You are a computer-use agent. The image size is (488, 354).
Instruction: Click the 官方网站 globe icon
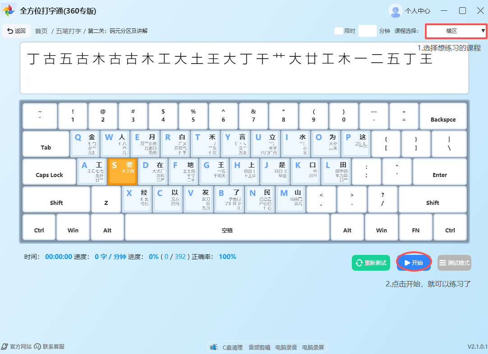point(5,346)
